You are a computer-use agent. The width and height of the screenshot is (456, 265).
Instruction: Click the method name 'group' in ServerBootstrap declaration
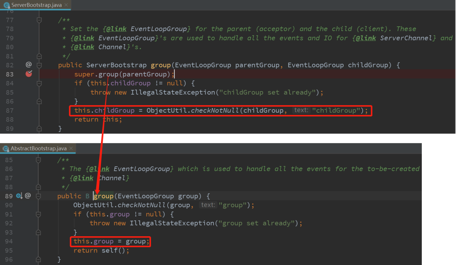(x=160, y=65)
